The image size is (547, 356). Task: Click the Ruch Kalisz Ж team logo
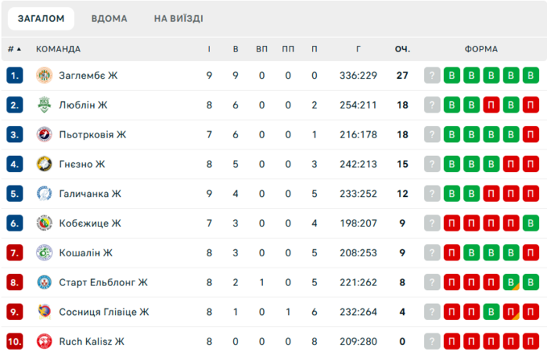point(43,342)
